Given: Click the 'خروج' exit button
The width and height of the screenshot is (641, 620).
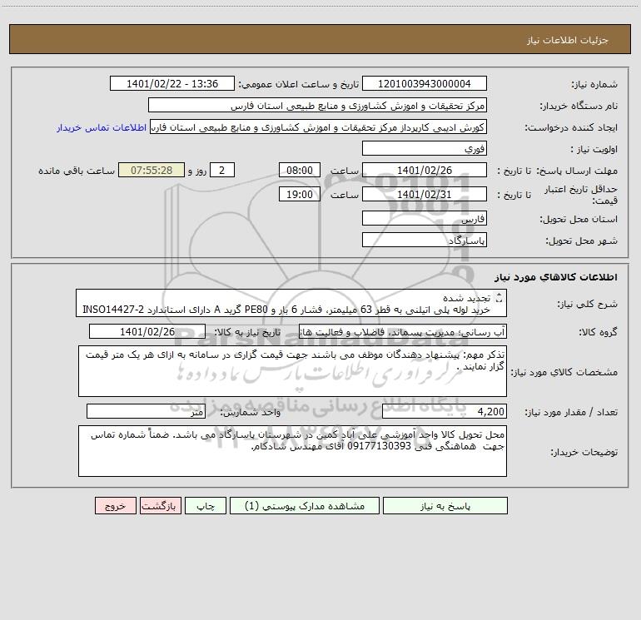Looking at the screenshot, I should coord(115,505).
